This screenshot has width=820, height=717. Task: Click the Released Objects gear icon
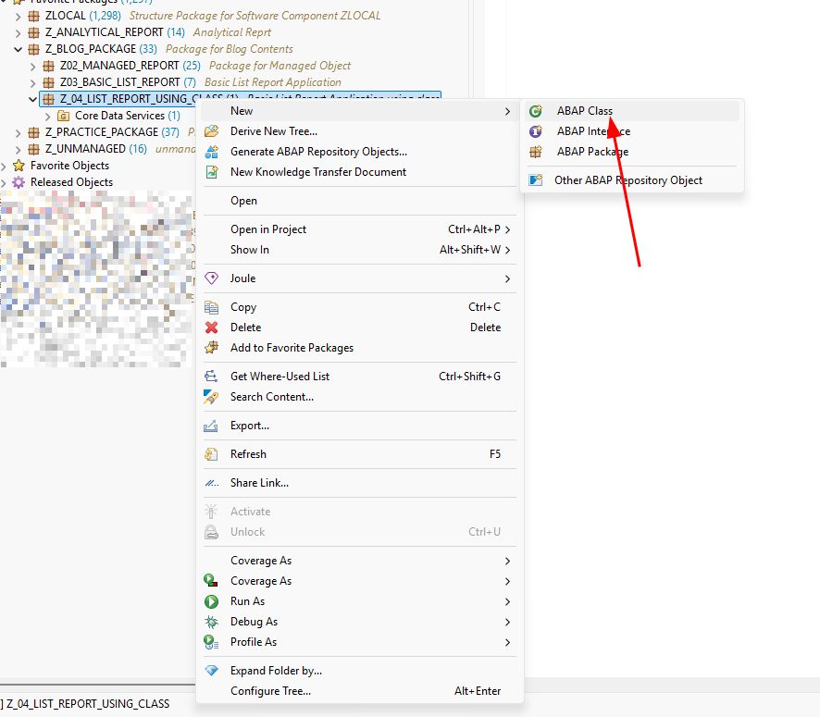coord(19,182)
